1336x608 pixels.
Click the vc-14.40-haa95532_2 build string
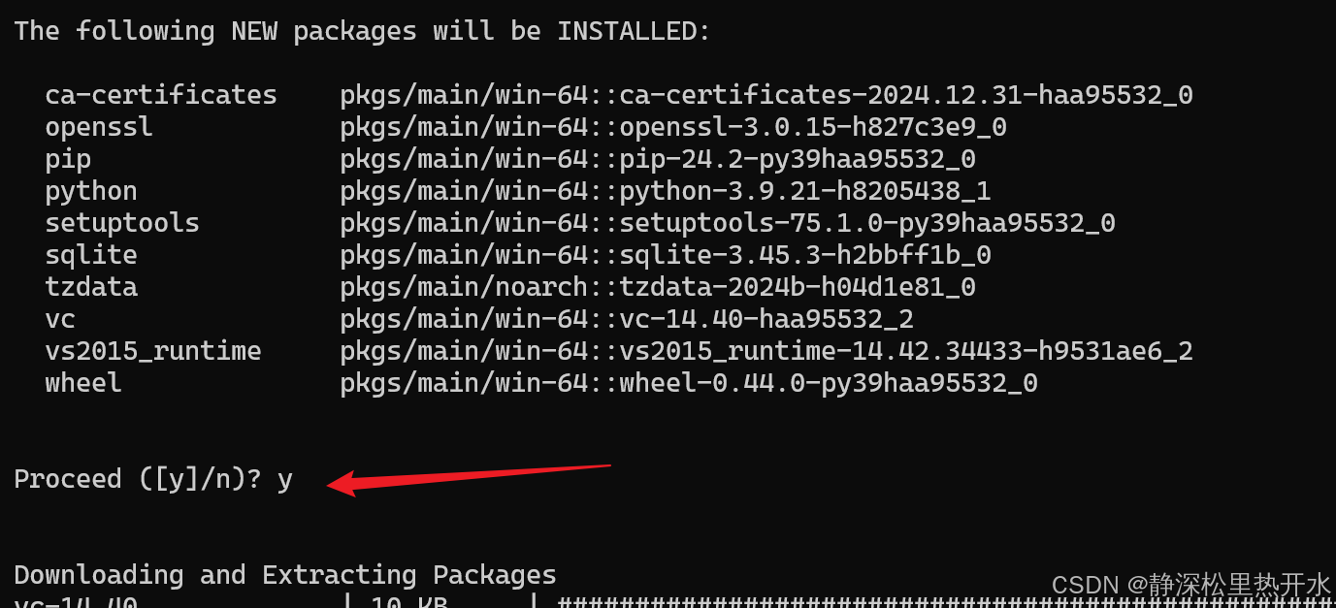766,319
